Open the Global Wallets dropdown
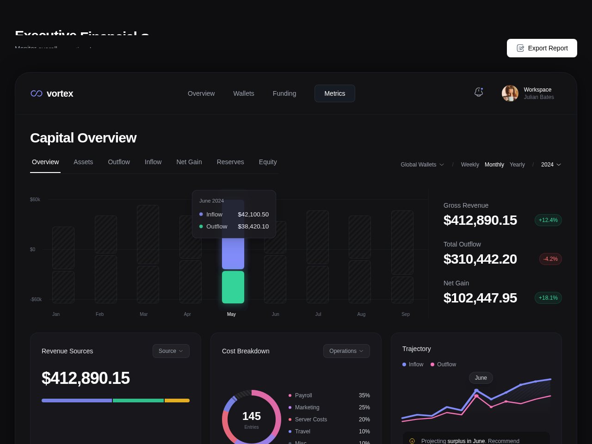592x444 pixels. pos(422,165)
